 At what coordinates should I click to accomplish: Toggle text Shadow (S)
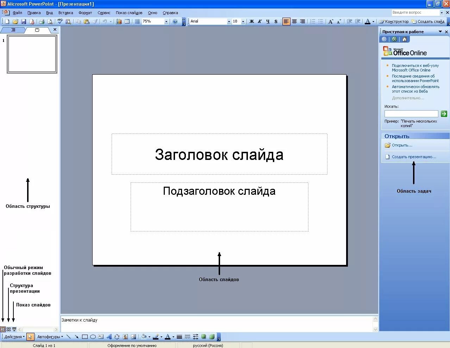pyautogui.click(x=276, y=21)
